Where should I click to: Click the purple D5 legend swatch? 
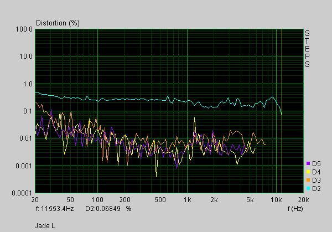click(x=308, y=163)
